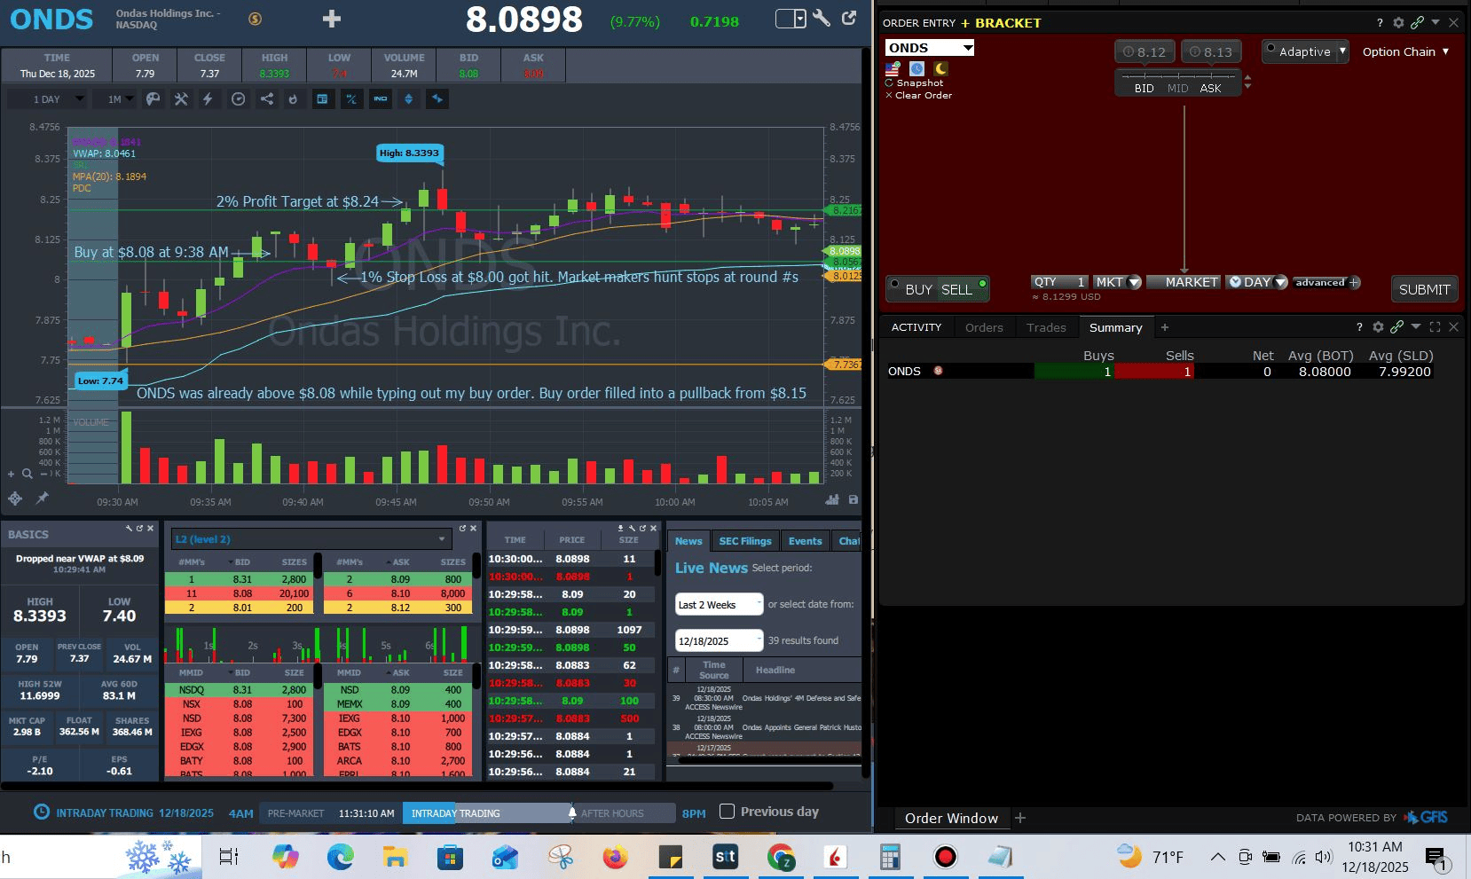Image resolution: width=1471 pixels, height=879 pixels.
Task: Click the blue clock icon under ONDS
Action: point(916,68)
